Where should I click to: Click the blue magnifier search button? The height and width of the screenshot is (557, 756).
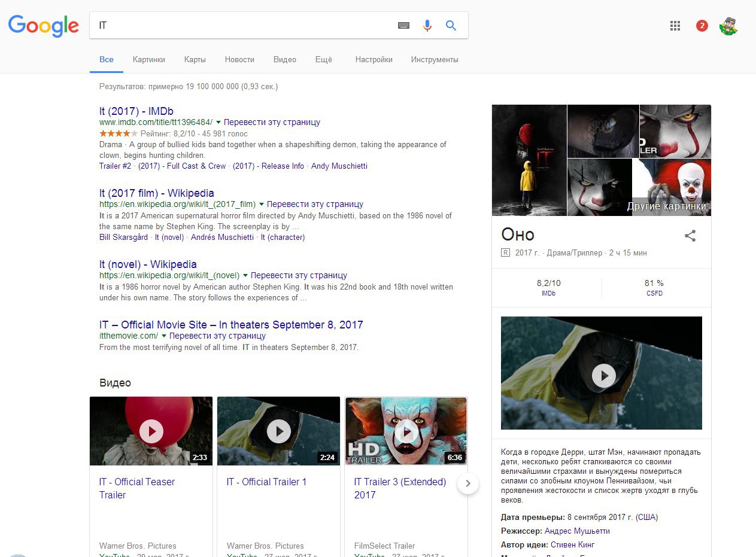[451, 25]
